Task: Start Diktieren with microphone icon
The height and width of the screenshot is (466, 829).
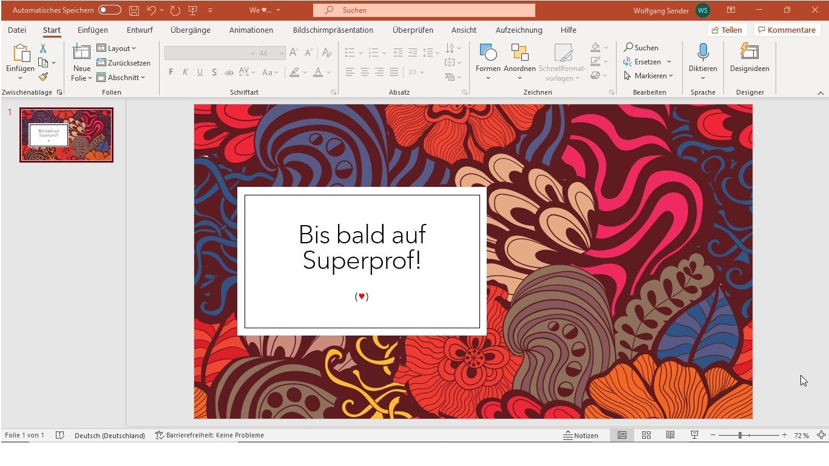Action: click(703, 53)
